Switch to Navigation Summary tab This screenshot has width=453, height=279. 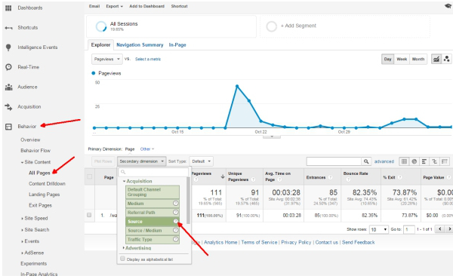click(x=140, y=45)
